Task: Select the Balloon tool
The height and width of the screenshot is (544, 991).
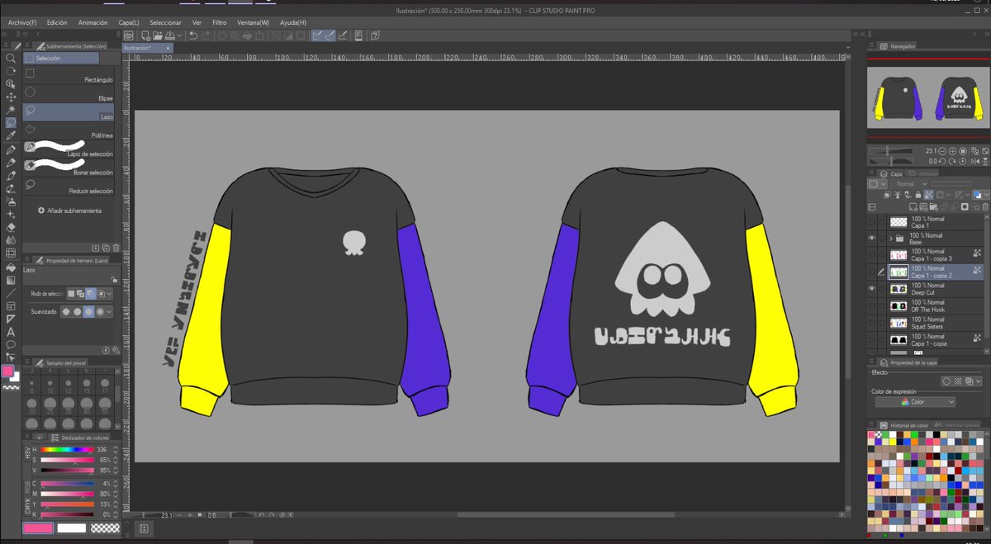Action: 11,343
